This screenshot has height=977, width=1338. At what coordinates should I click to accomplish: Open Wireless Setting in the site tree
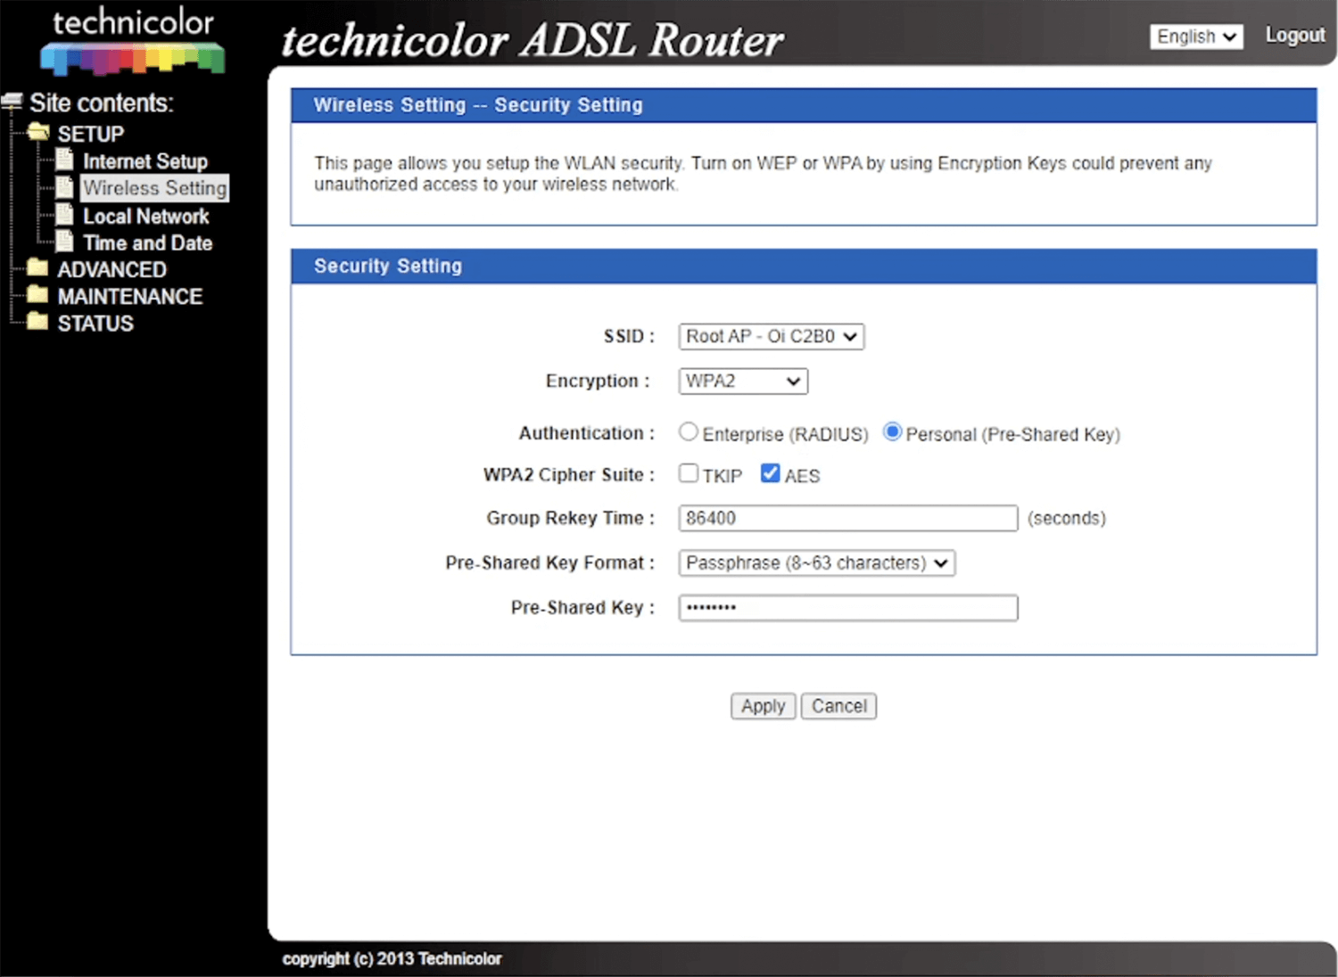pyautogui.click(x=154, y=188)
